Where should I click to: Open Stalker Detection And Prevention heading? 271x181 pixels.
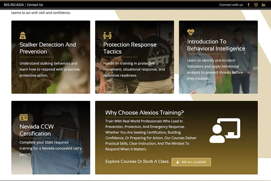pyautogui.click(x=48, y=48)
